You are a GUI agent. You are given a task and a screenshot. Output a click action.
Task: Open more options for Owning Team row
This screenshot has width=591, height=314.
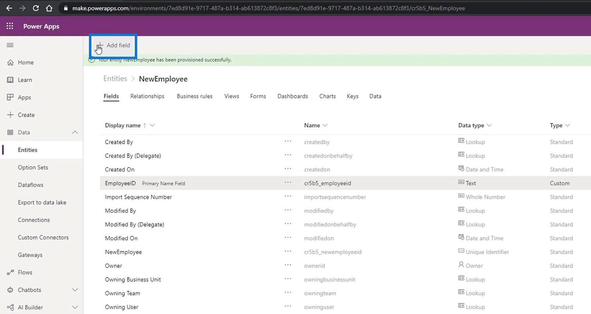point(288,293)
